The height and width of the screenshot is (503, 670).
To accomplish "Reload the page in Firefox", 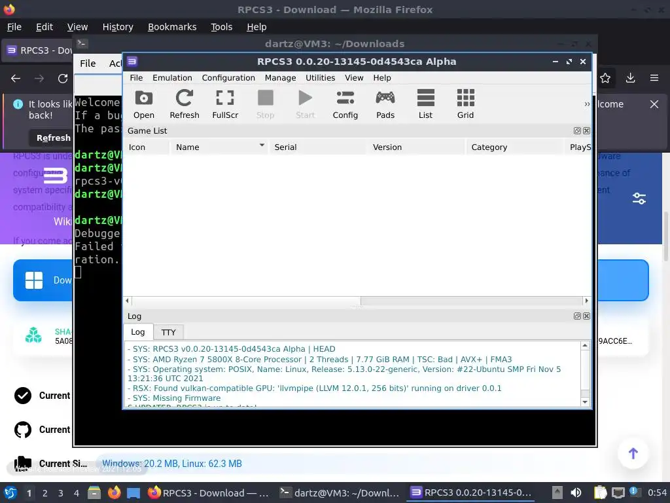I will 63,79.
